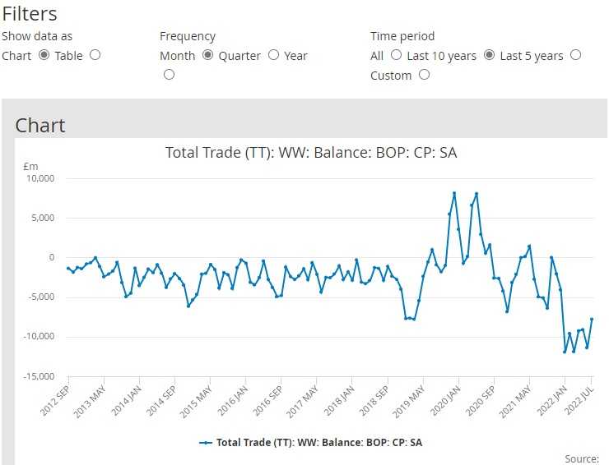
Task: Select the Chart display radio button
Action: [44, 55]
